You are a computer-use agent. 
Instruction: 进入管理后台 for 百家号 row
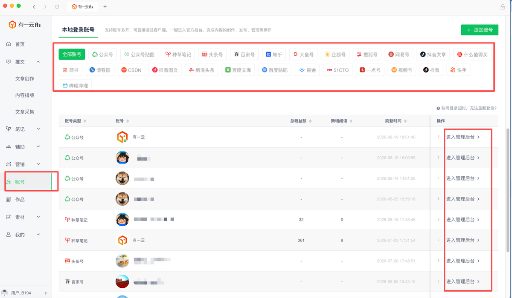tap(463, 281)
